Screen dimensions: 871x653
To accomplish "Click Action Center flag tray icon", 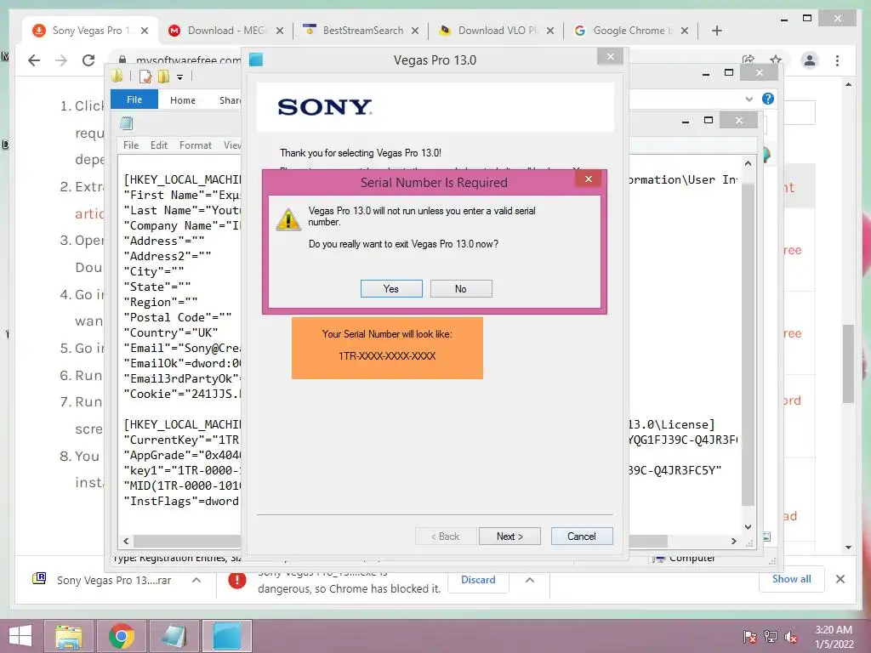I will point(749,637).
